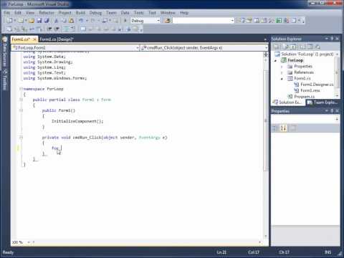Click the Add New Item toolbar icon
The height and width of the screenshot is (258, 344).
[20, 21]
